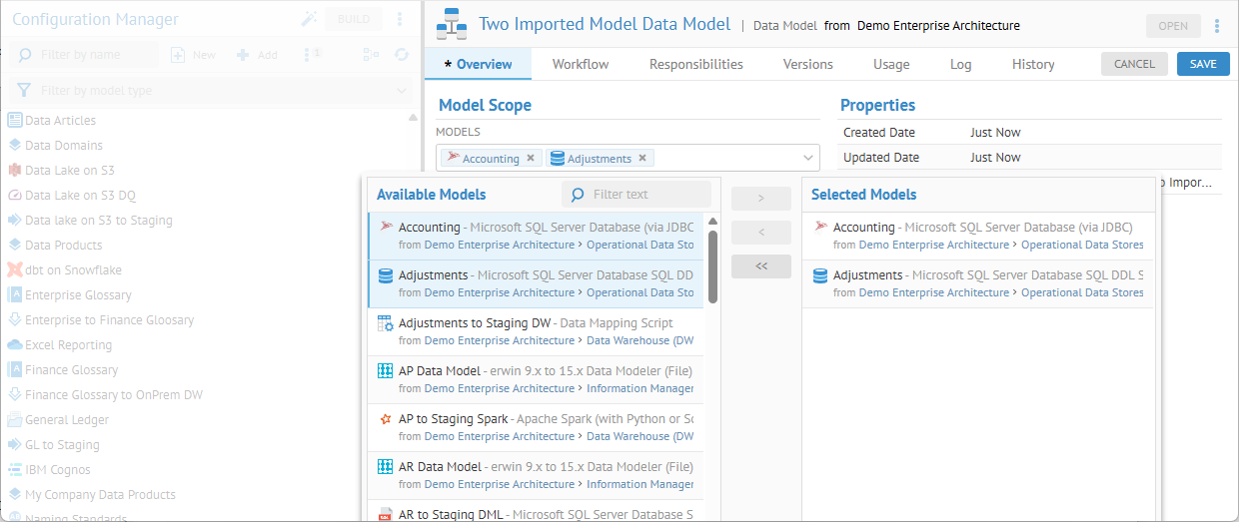Move selected models right with > button
The height and width of the screenshot is (522, 1239).
(x=760, y=199)
